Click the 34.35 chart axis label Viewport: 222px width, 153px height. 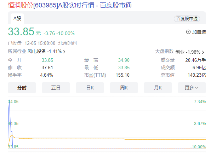pos(13,124)
